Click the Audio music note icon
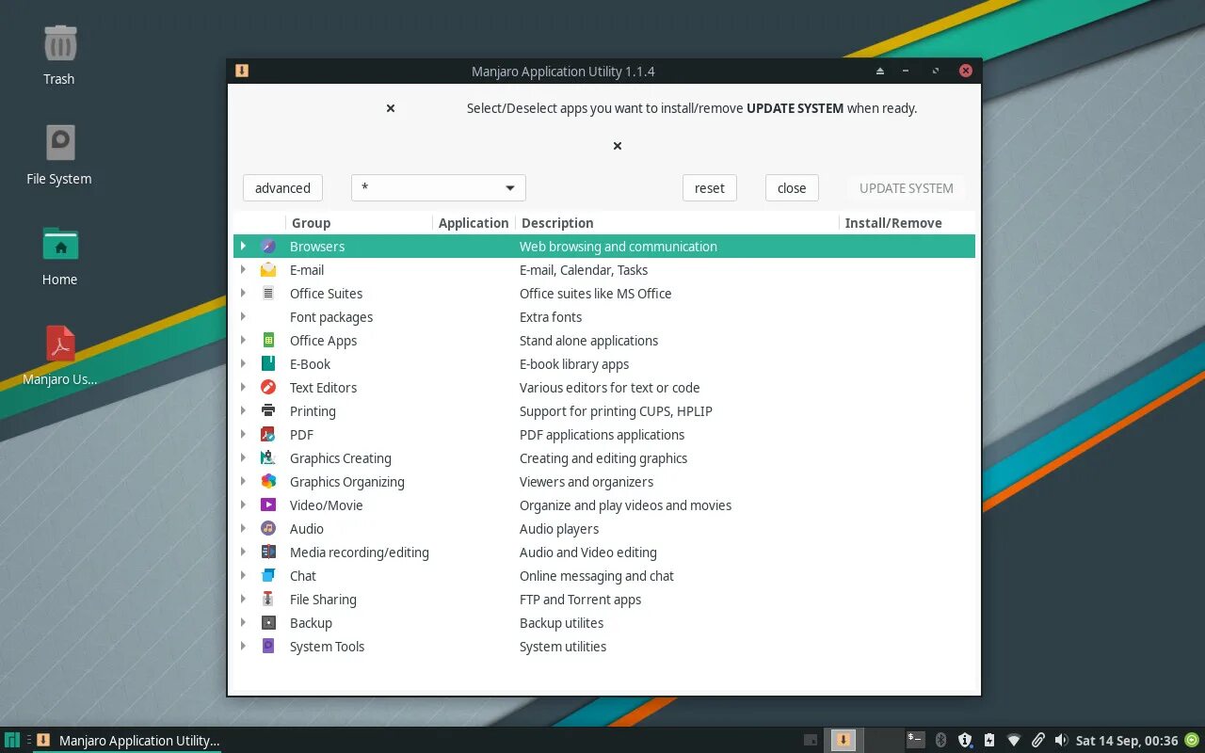 [x=268, y=528]
